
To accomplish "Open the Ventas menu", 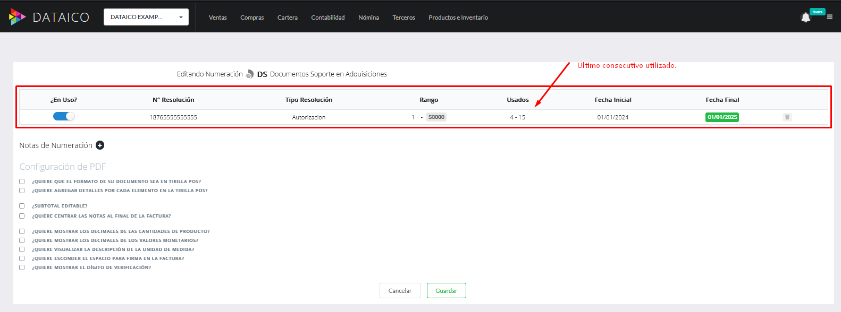I will point(218,18).
